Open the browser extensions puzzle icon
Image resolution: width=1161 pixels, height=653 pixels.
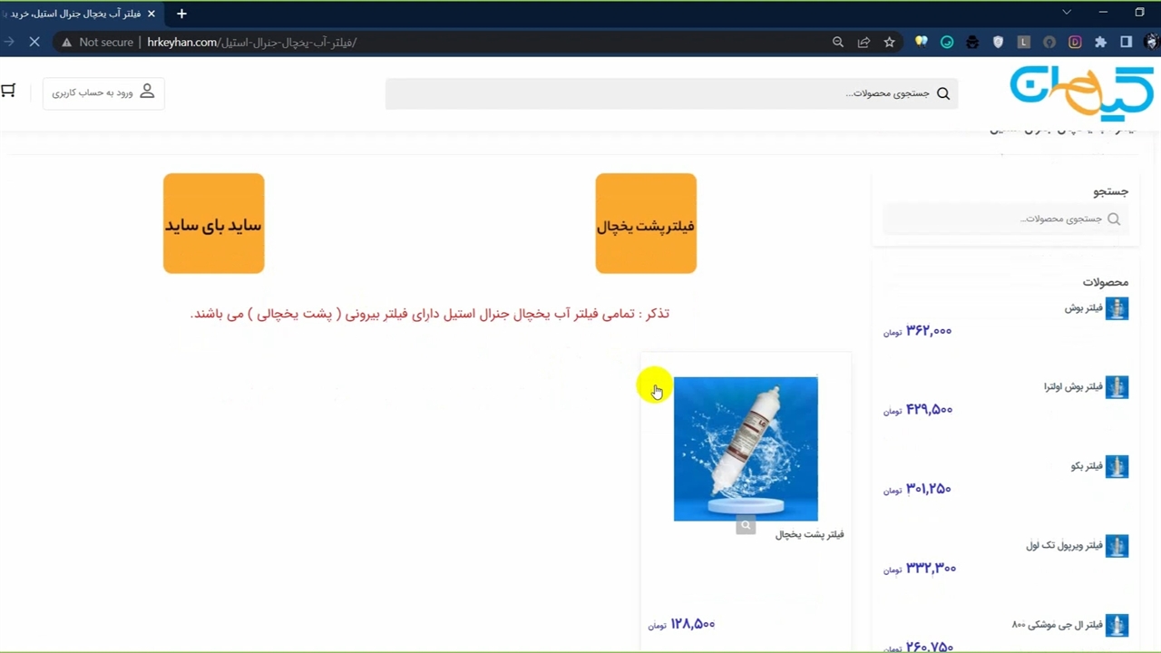1100,43
